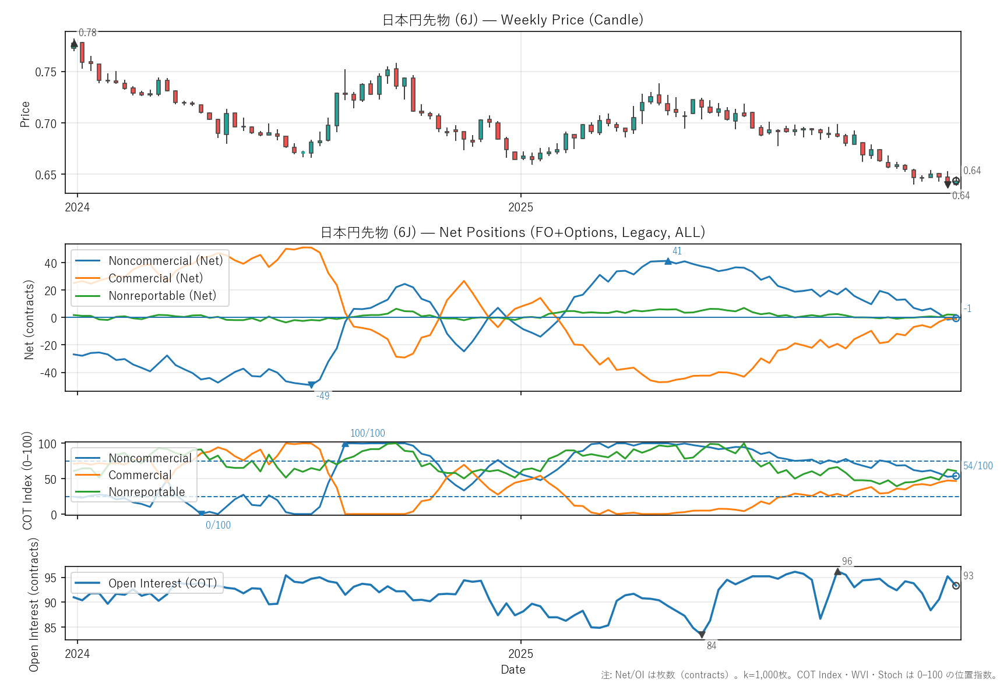1007x687 pixels.
Task: Toggle Nonreportable (Net) legend entry
Action: [x=162, y=296]
